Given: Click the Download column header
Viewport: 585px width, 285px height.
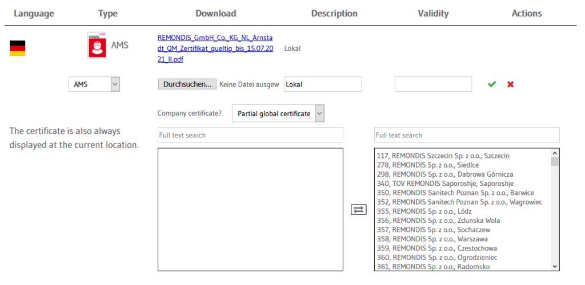Looking at the screenshot, I should pyautogui.click(x=215, y=14).
